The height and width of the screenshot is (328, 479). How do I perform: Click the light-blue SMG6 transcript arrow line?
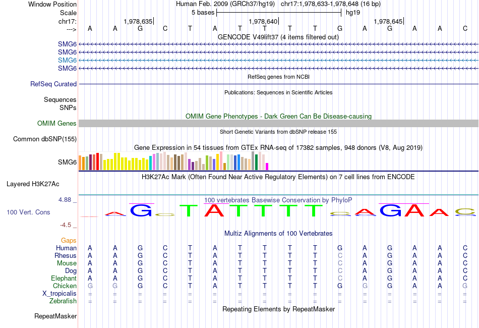278,60
